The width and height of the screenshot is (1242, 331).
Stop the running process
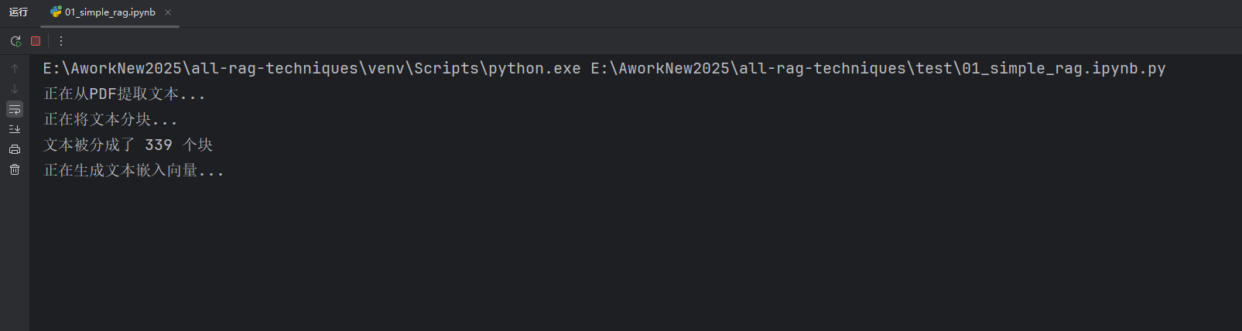pos(36,41)
